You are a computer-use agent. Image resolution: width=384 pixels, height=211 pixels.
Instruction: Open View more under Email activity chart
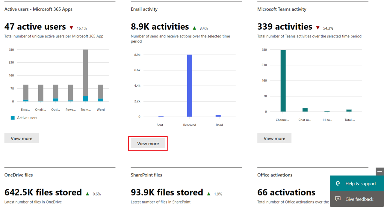148,144
